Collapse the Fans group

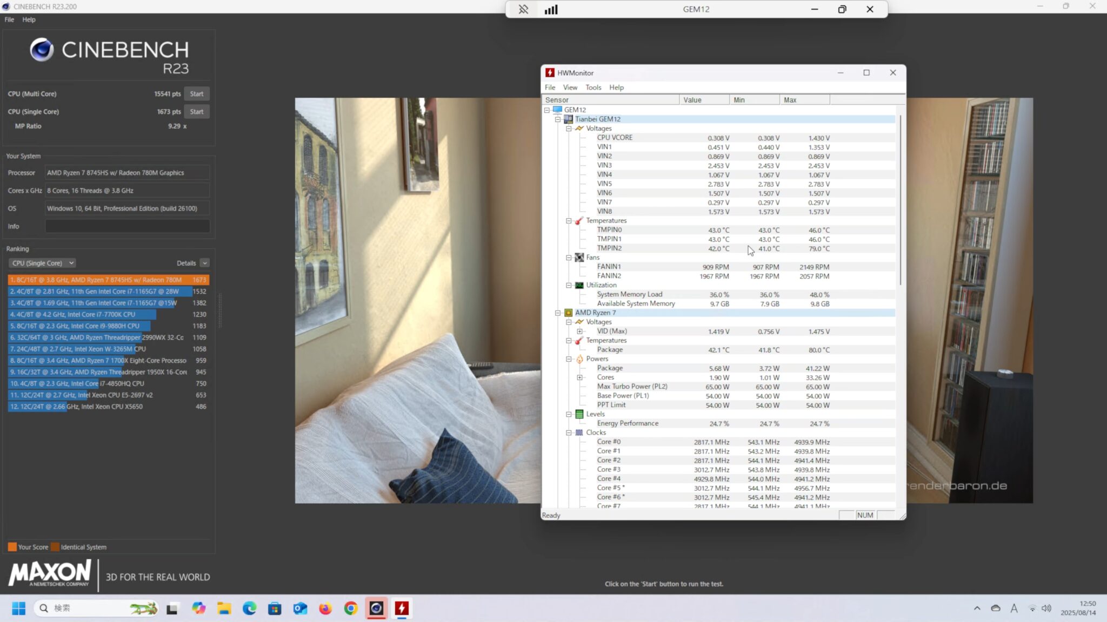pyautogui.click(x=569, y=258)
